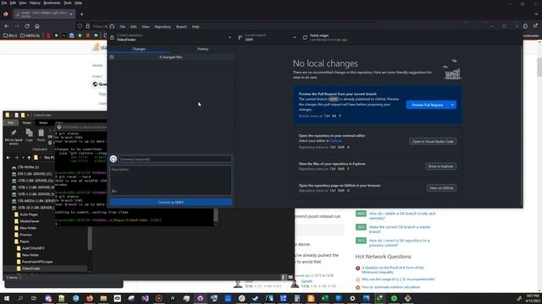
Task: Click the branch icon beside Current branch
Action: tap(241, 37)
